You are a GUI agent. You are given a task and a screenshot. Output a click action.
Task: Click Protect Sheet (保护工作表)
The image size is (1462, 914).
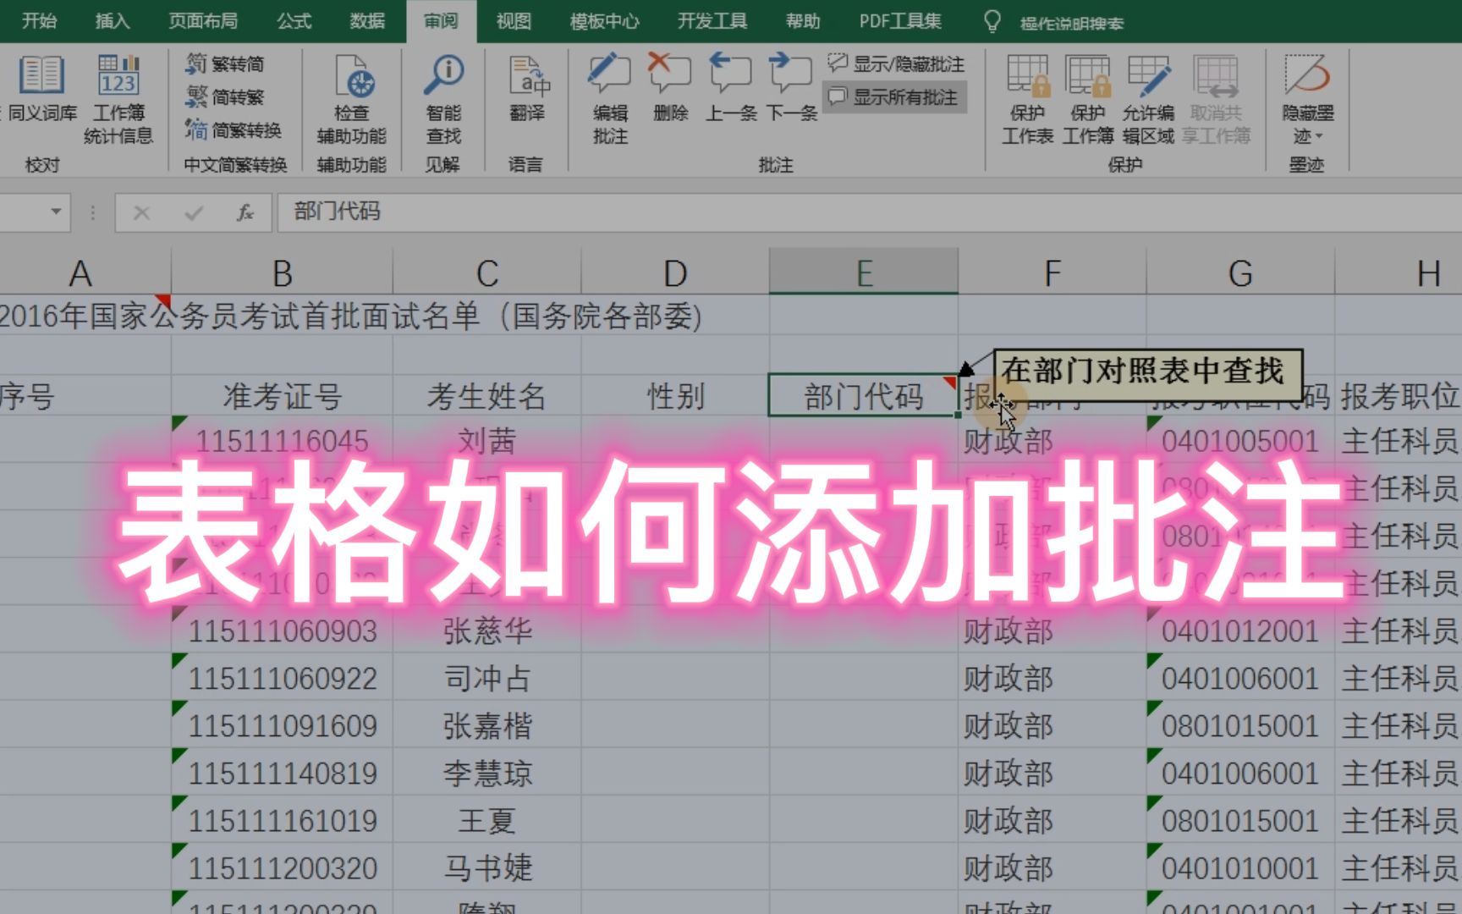(x=1027, y=100)
